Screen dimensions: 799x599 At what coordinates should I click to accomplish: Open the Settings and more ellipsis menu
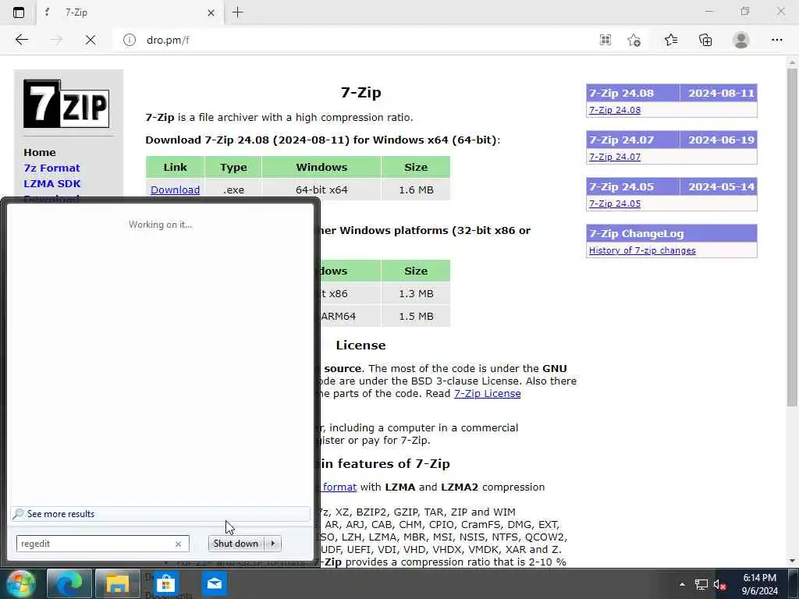(776, 40)
